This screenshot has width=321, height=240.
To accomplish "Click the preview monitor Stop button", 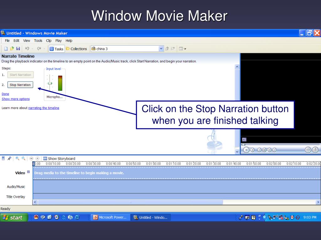I will [x=253, y=150].
